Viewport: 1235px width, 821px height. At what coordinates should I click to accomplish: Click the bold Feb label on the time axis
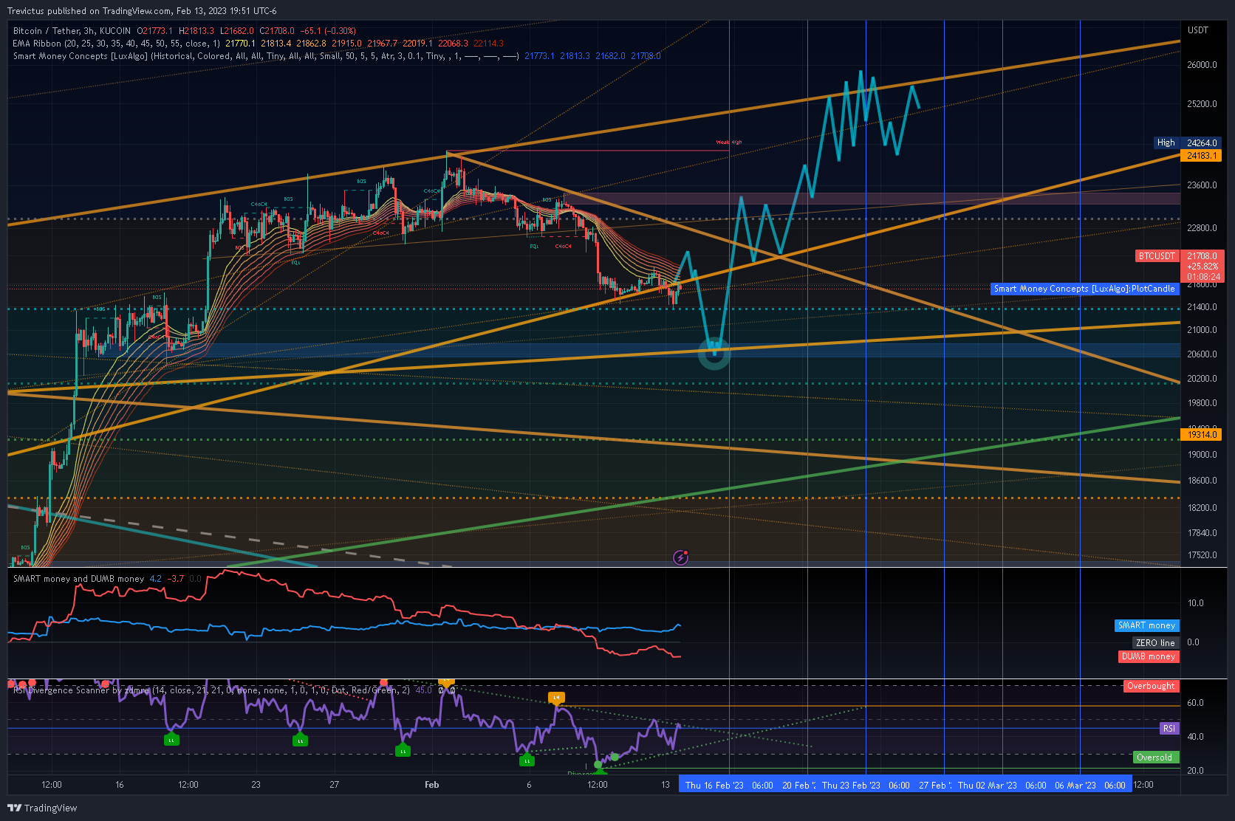tap(432, 785)
